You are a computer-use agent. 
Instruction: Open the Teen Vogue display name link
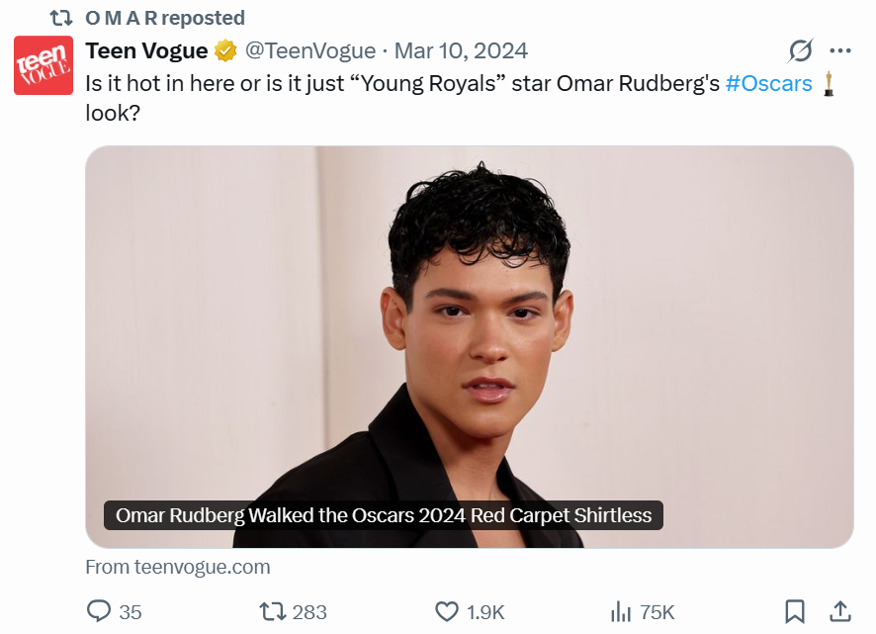146,50
